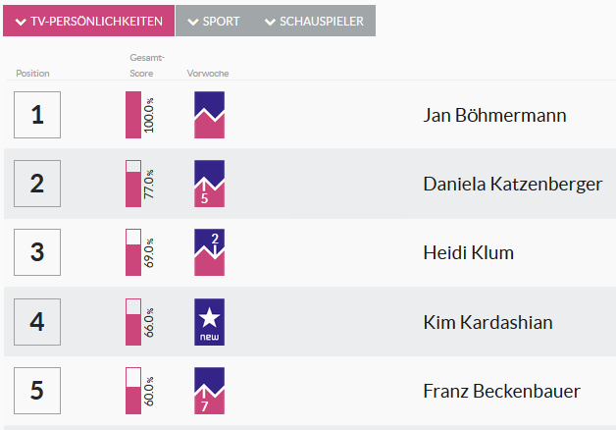The width and height of the screenshot is (616, 430).
Task: Open Daniela Katzenberger's name link
Action: 513,184
